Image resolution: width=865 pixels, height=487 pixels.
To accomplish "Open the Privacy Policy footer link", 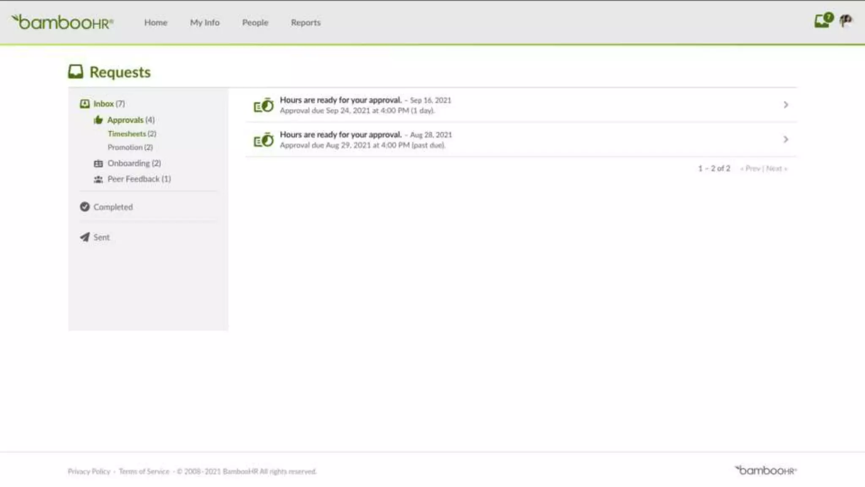I will coord(89,471).
